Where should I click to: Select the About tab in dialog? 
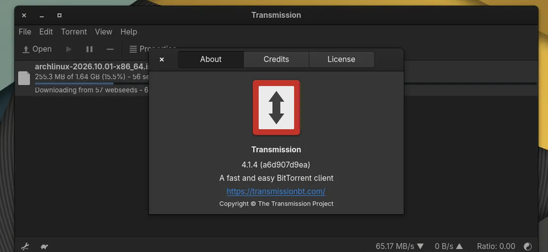click(211, 59)
